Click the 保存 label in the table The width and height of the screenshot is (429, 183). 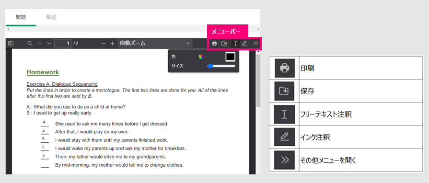click(x=307, y=91)
